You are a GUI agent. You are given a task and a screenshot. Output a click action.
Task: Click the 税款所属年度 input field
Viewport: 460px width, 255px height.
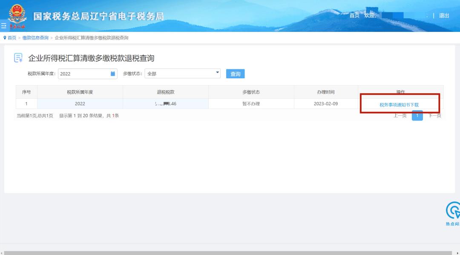click(84, 74)
